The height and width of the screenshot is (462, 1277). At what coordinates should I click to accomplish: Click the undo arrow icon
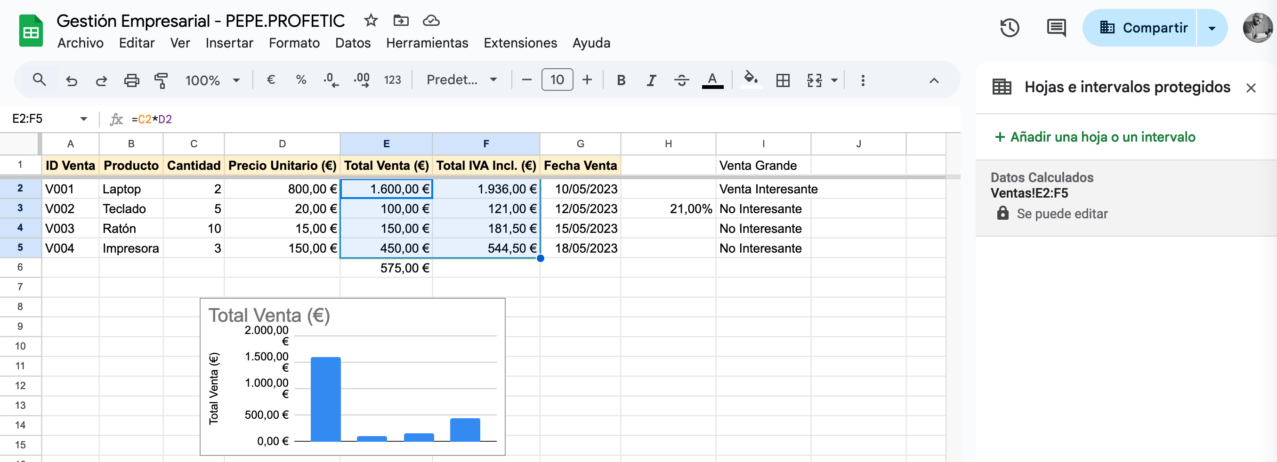click(x=72, y=80)
